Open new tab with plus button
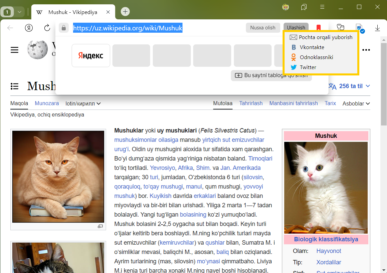The height and width of the screenshot is (273, 387). 125,12
